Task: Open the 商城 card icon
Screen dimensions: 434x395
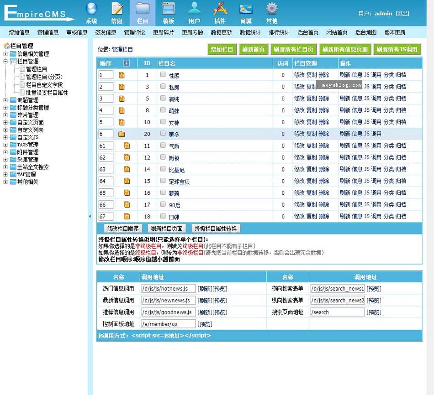Action: [x=246, y=9]
